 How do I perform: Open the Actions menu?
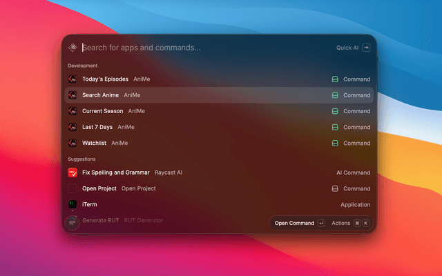tap(350, 223)
